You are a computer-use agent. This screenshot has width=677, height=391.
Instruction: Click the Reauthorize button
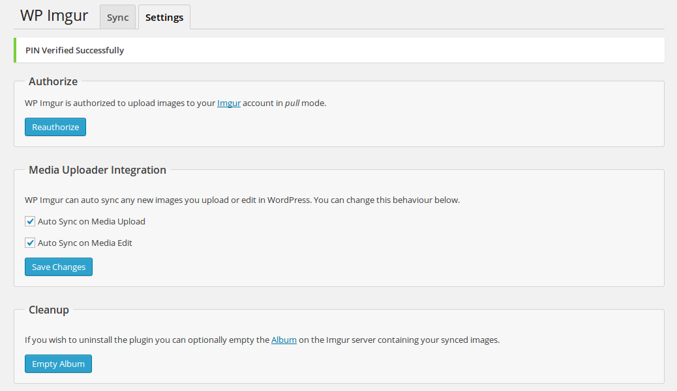[55, 127]
